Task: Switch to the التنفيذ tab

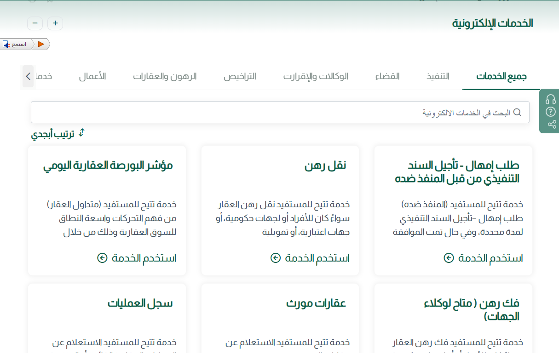Action: coord(438,76)
